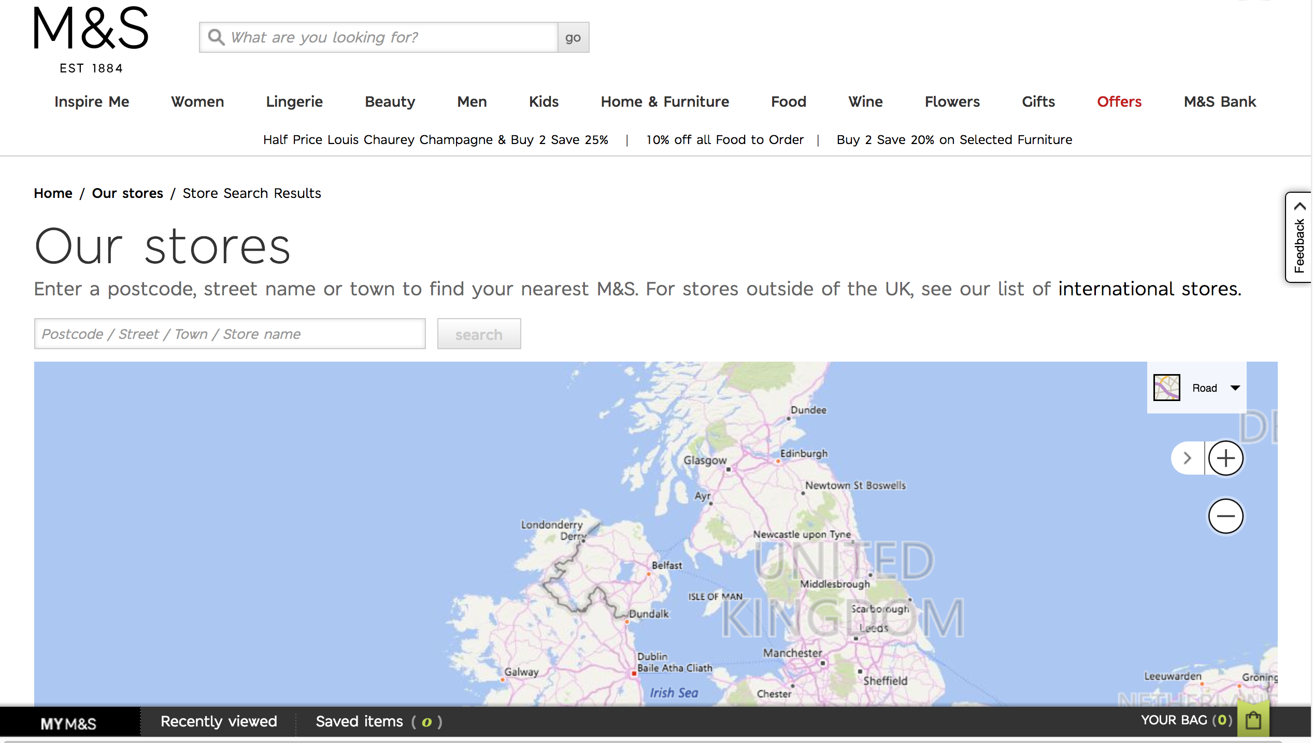Viewport: 1313px width, 743px height.
Task: Open the Offers menu
Action: pyautogui.click(x=1119, y=102)
